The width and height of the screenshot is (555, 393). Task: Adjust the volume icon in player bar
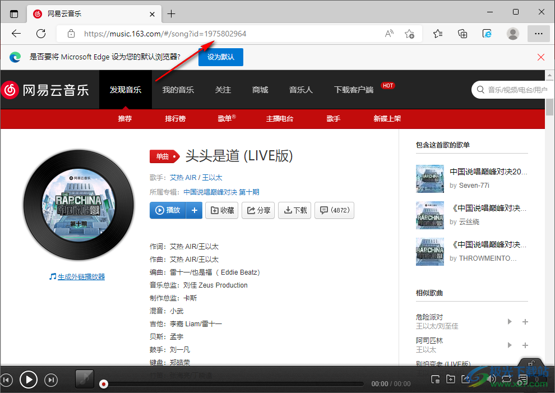491,380
